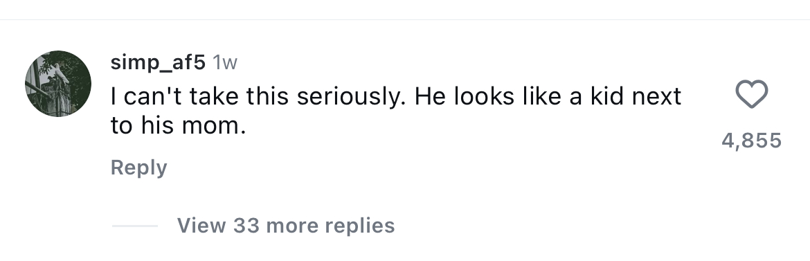The image size is (810, 261).
Task: Click the 1w timestamp
Action: pyautogui.click(x=225, y=62)
